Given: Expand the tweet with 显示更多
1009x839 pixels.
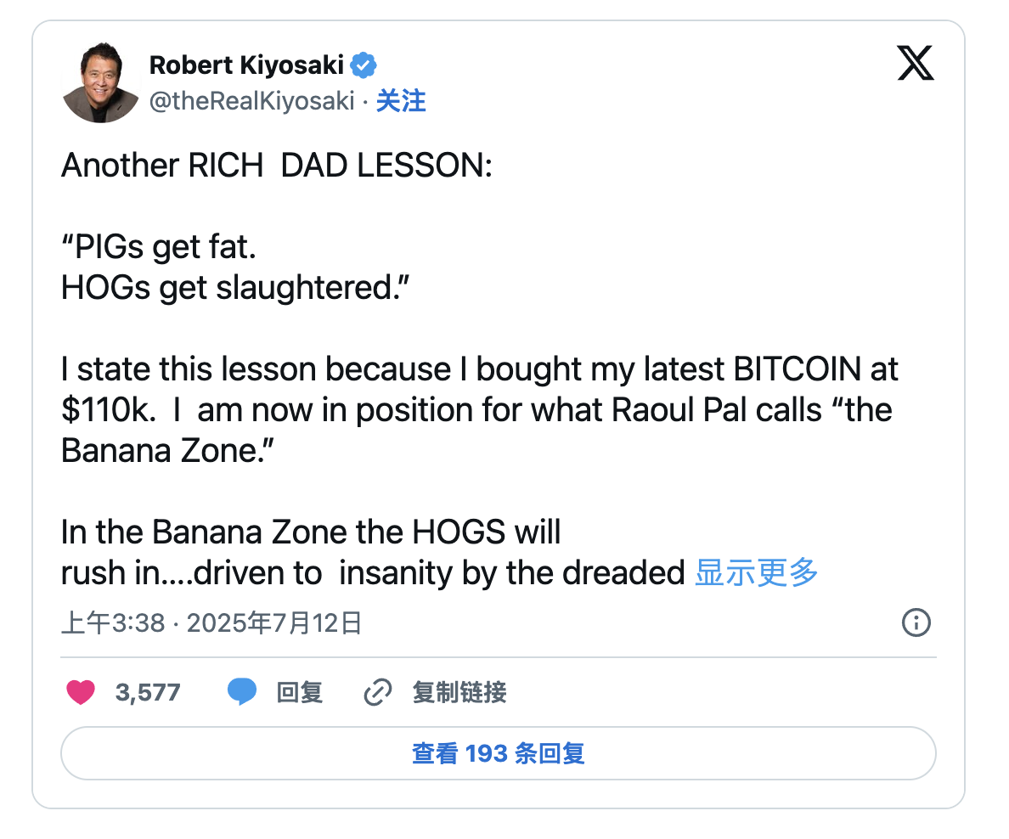Looking at the screenshot, I should 756,573.
